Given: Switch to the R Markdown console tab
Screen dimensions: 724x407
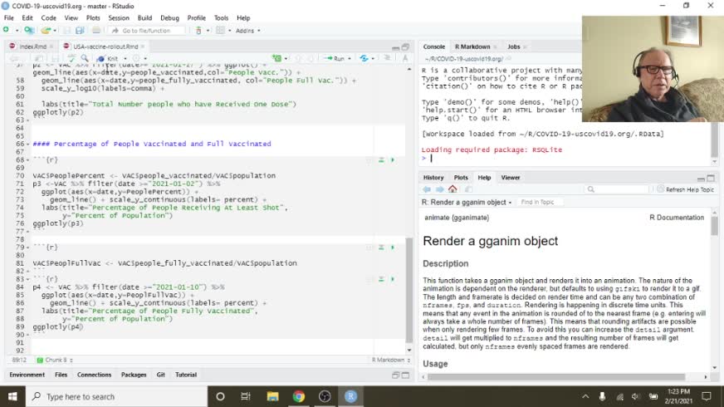Looking at the screenshot, I should (x=472, y=47).
